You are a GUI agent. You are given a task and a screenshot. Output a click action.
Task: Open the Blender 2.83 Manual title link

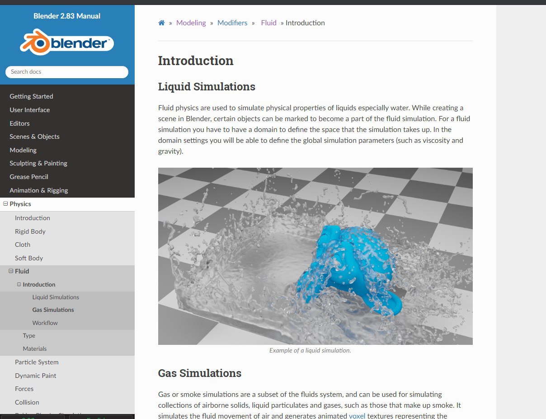click(67, 16)
